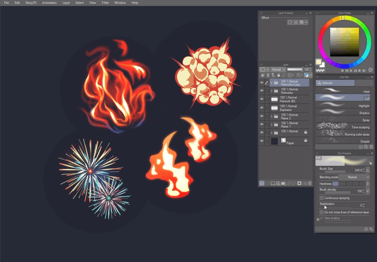Click Set as Draft Layer pencil icon
Screen dimensions: 377x262
(x=273, y=75)
